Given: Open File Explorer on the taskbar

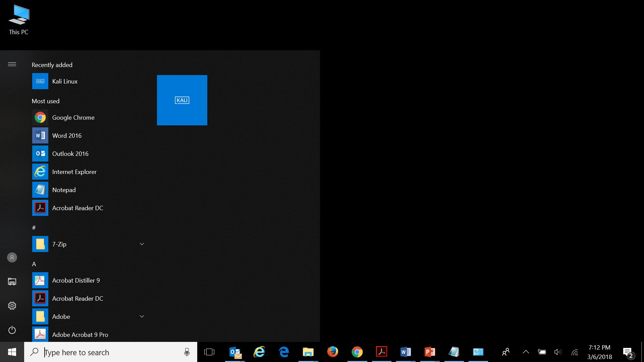Looking at the screenshot, I should 308,352.
